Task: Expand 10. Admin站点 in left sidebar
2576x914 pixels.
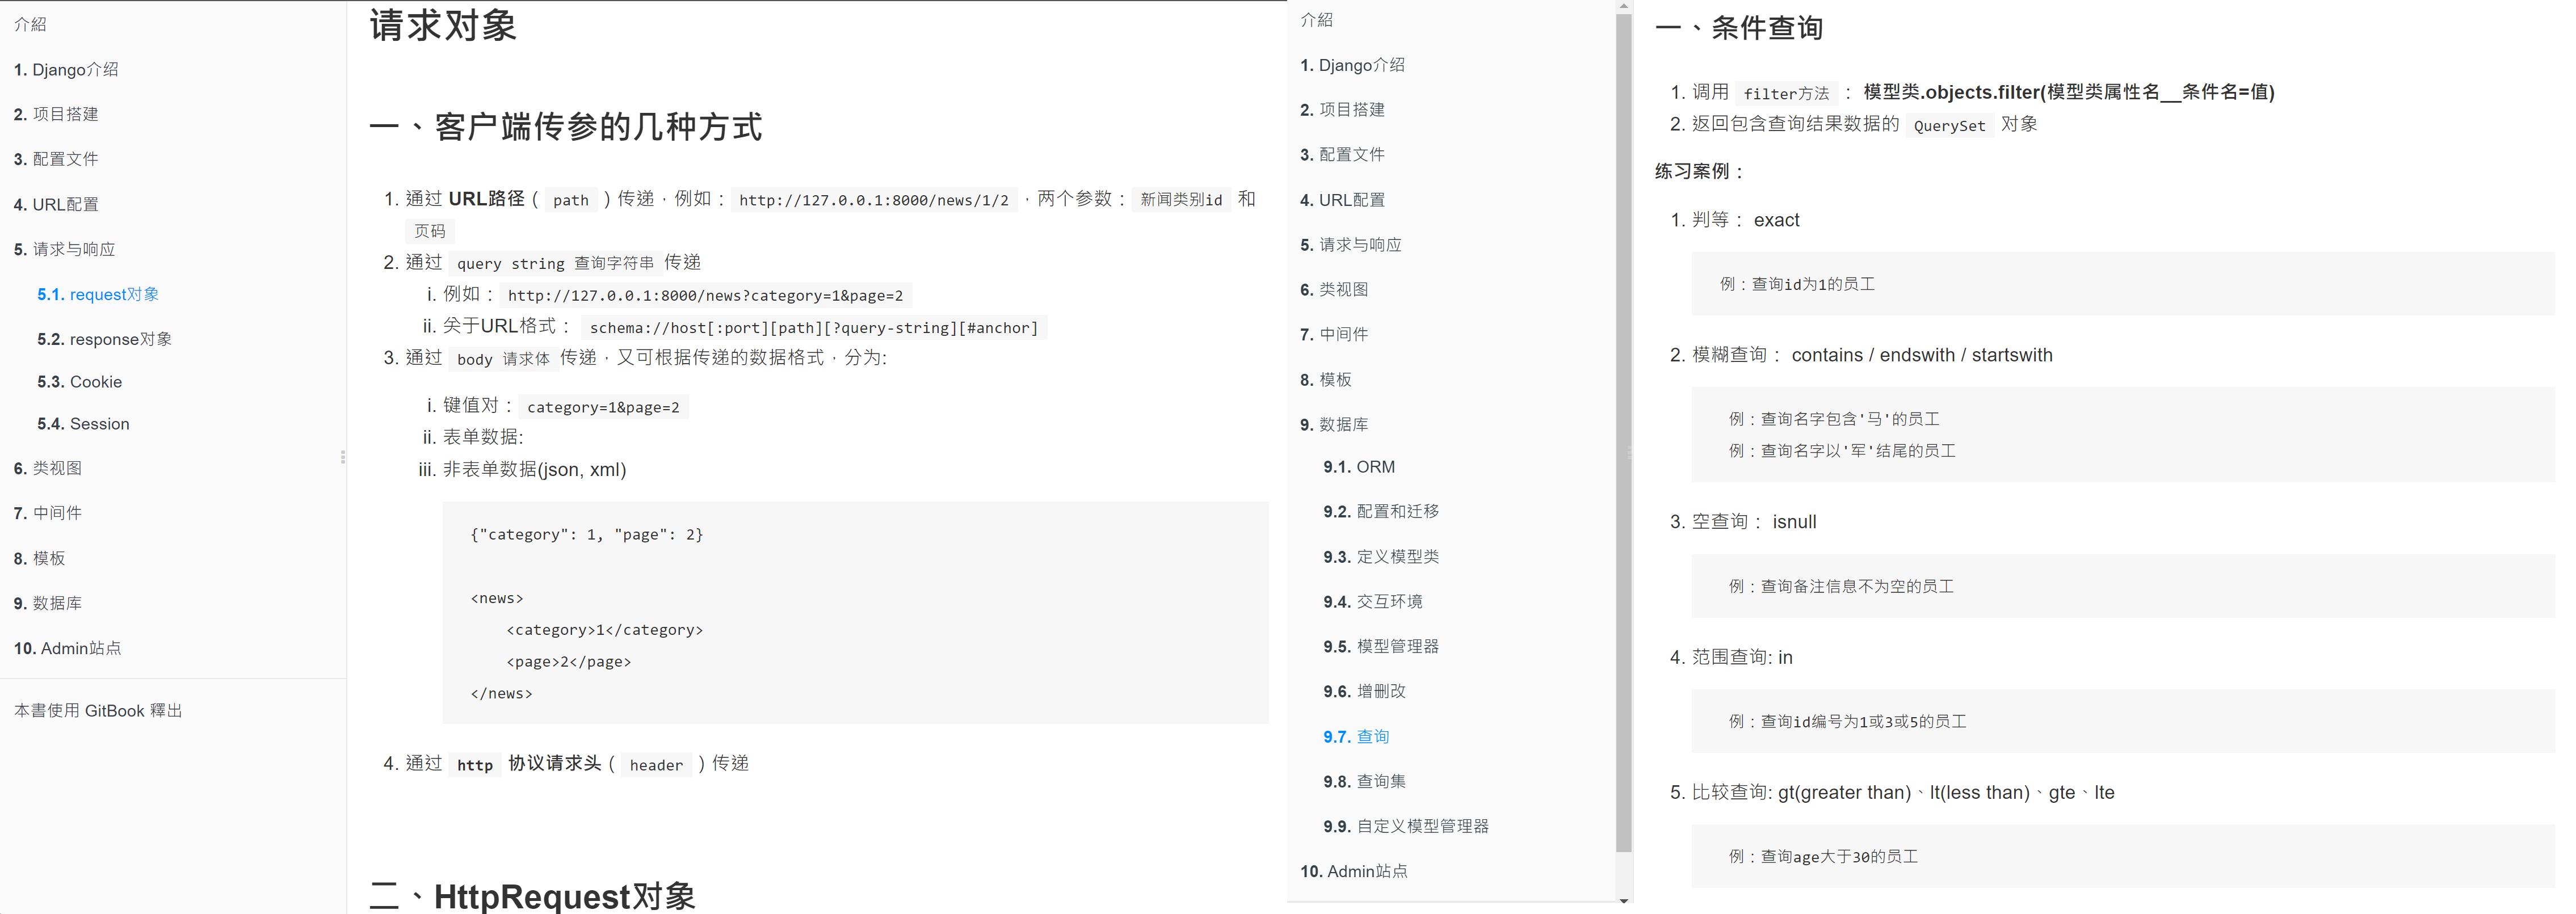Action: (67, 648)
